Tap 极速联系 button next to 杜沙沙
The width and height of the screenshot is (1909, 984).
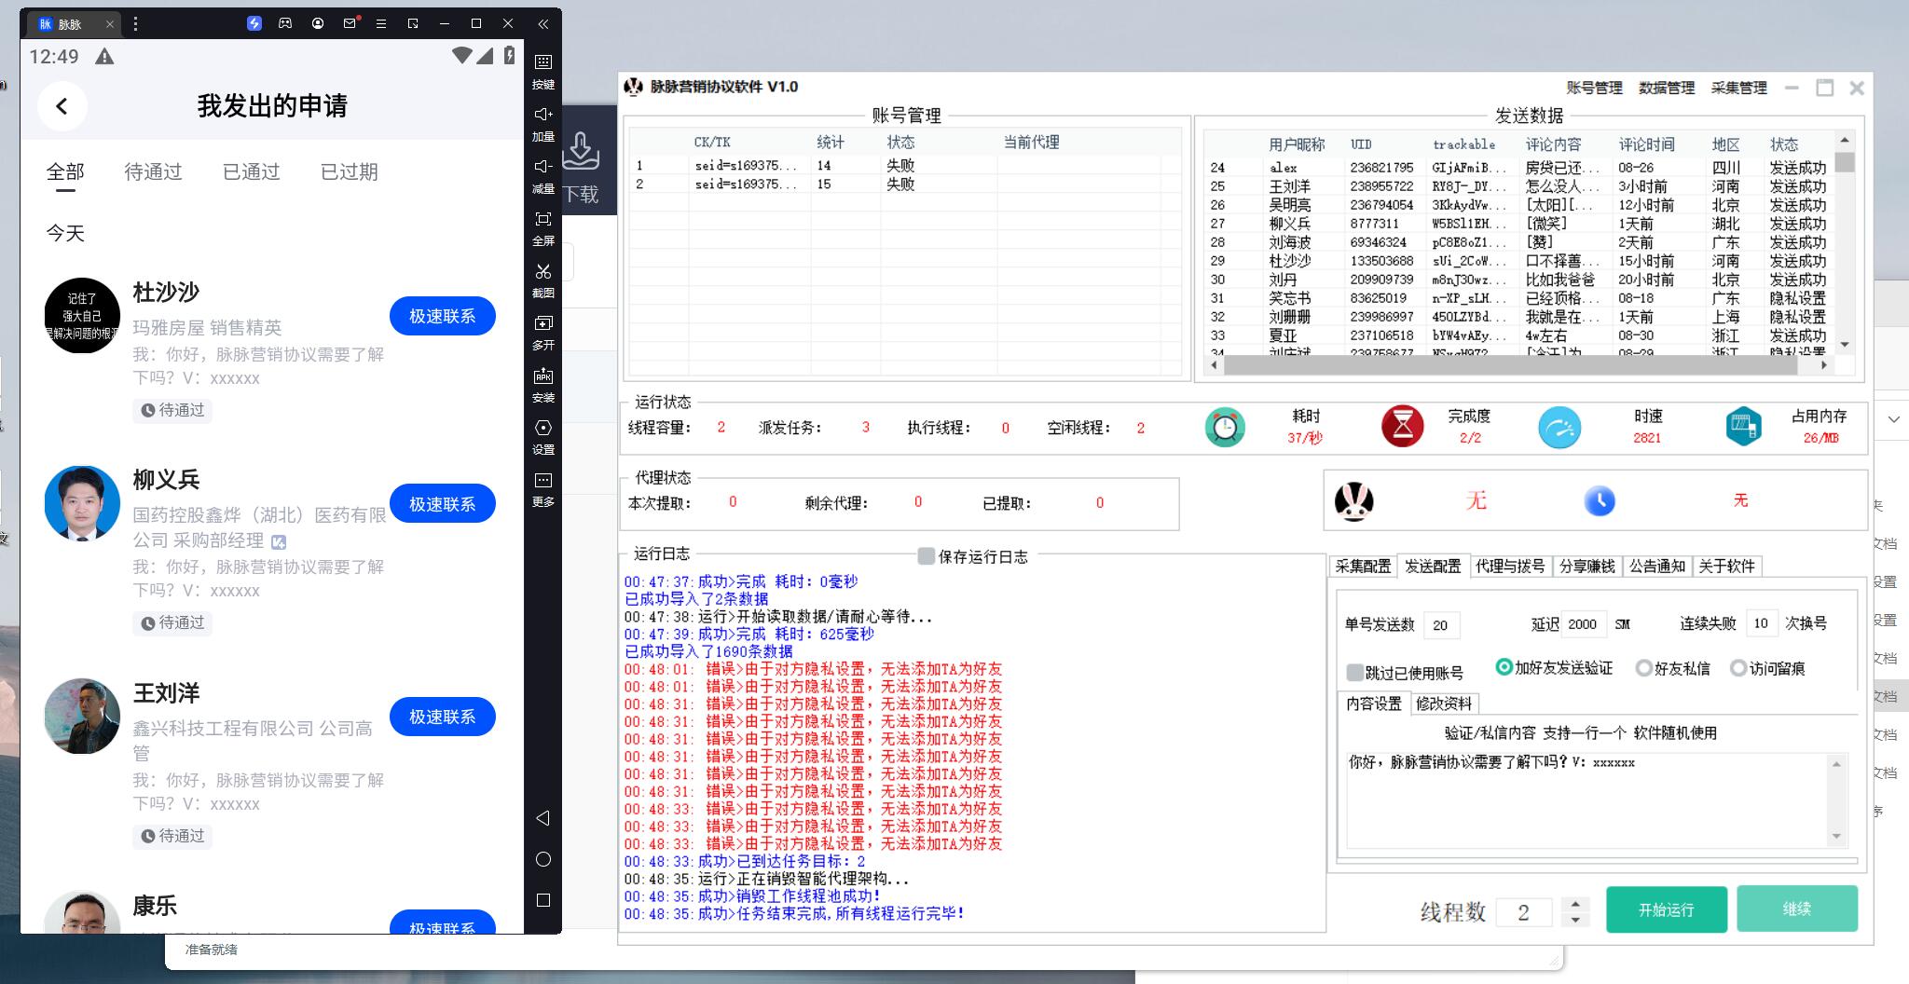click(x=442, y=317)
